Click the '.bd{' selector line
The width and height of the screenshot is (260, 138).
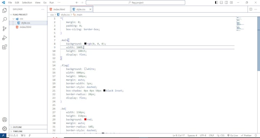pyautogui.click(x=63, y=109)
